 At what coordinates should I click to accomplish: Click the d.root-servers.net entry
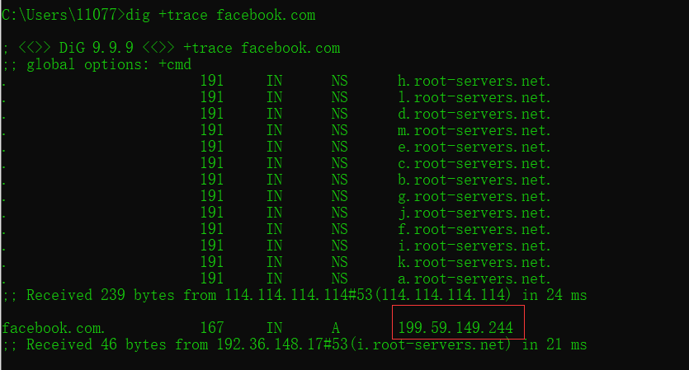pos(474,114)
